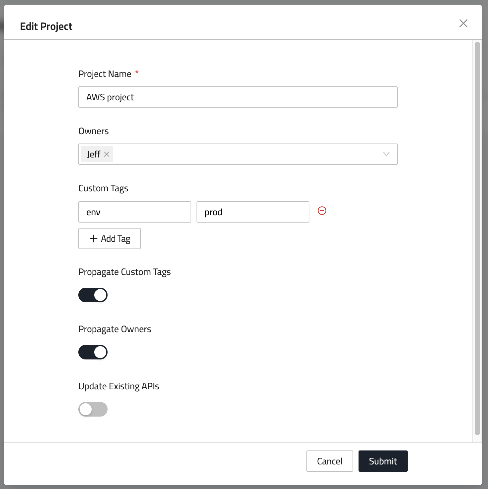Click the Update Existing APIs label

pyautogui.click(x=119, y=386)
